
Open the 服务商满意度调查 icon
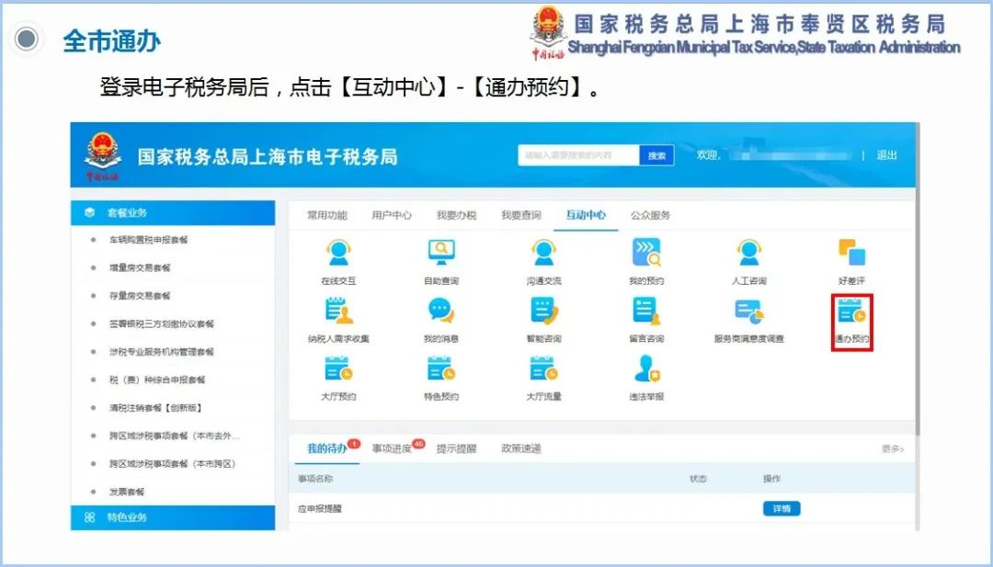[x=748, y=311]
